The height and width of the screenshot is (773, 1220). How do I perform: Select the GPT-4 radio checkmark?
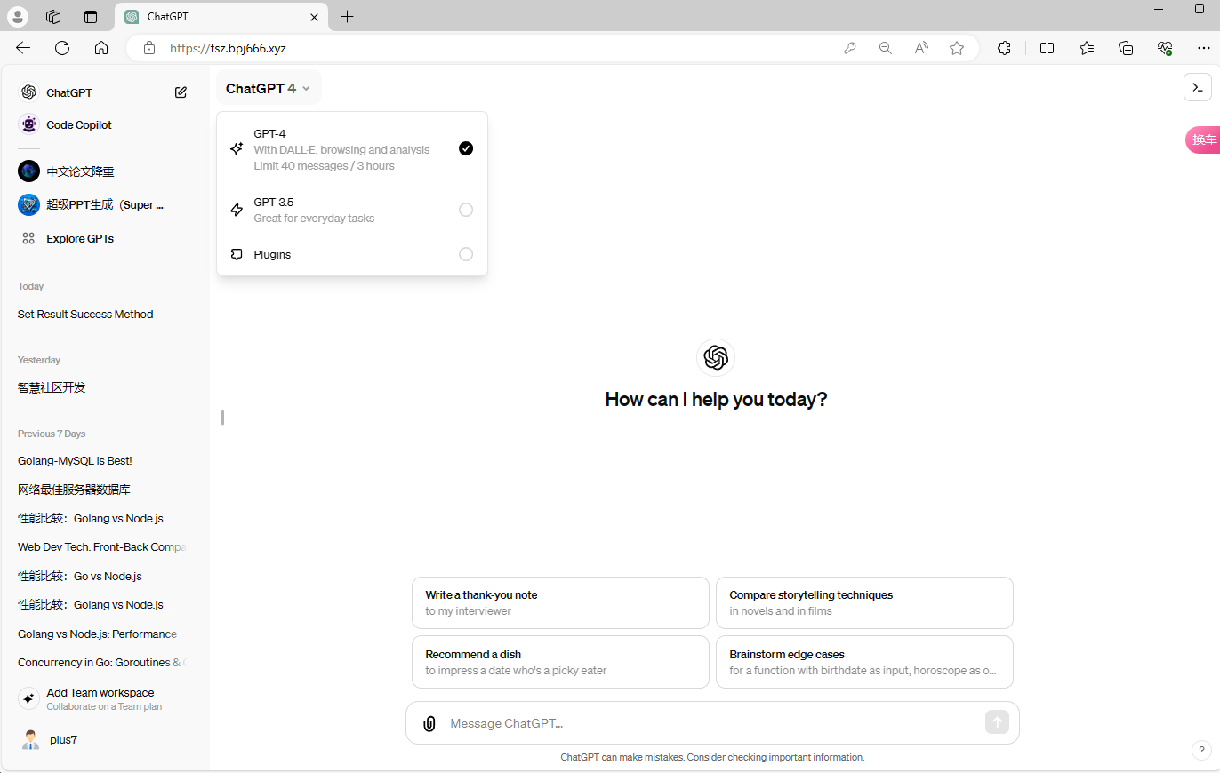466,148
